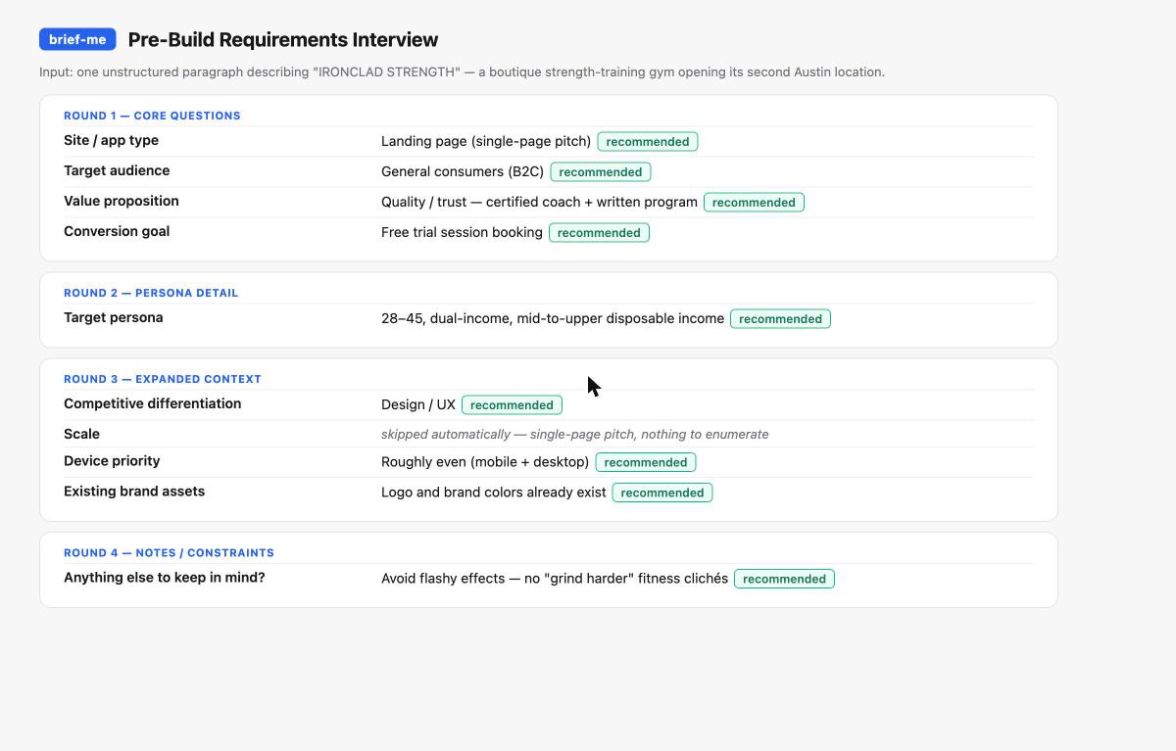
Task: Click recommended badge beside Roughly even answer
Action: 646,462
